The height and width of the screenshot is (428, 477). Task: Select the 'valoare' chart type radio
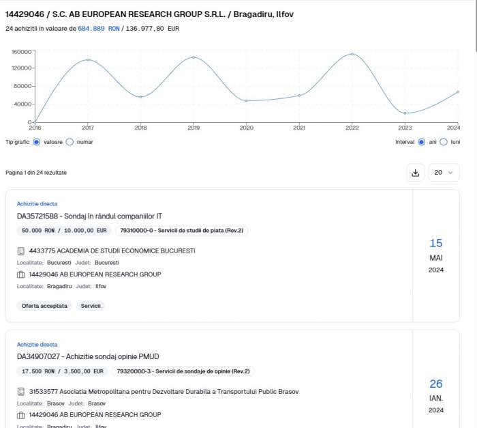tap(37, 142)
